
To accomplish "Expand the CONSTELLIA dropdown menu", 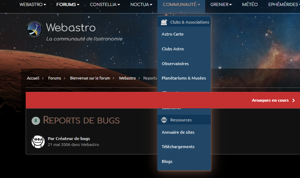I will click(x=105, y=5).
